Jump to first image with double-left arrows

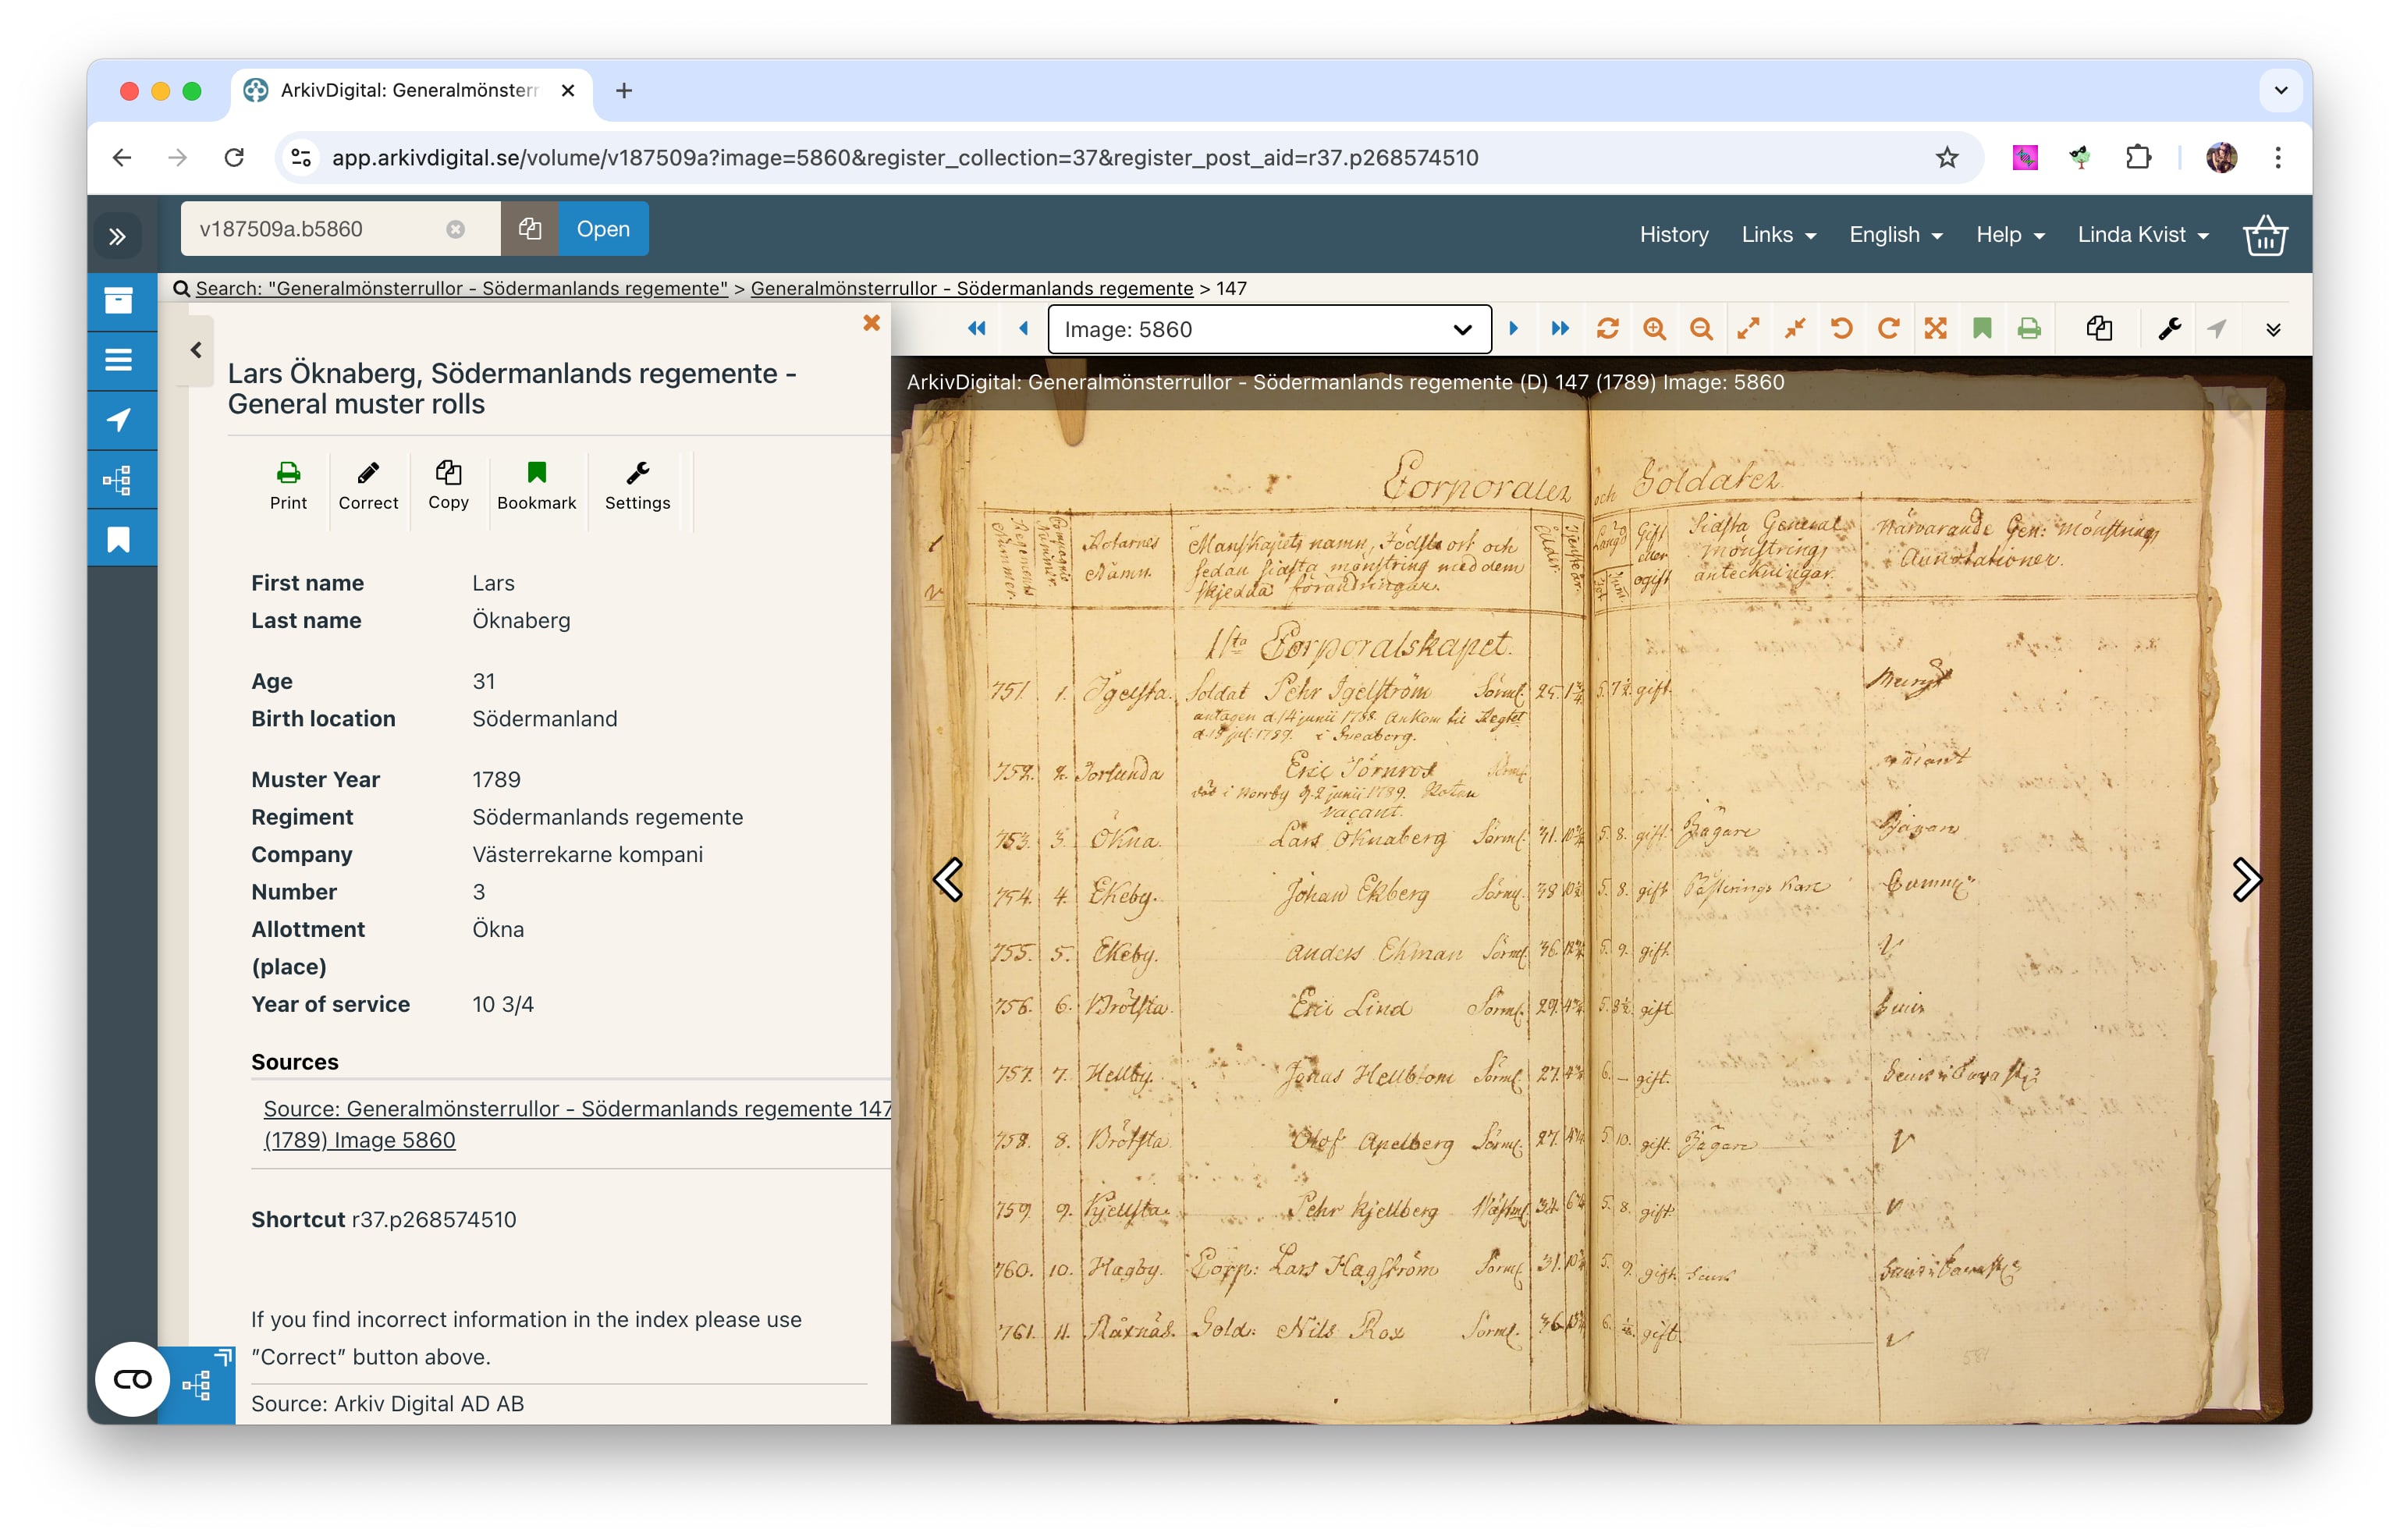click(x=976, y=329)
